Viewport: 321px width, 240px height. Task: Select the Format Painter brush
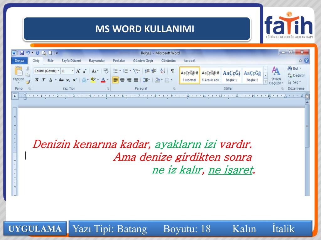[28, 82]
